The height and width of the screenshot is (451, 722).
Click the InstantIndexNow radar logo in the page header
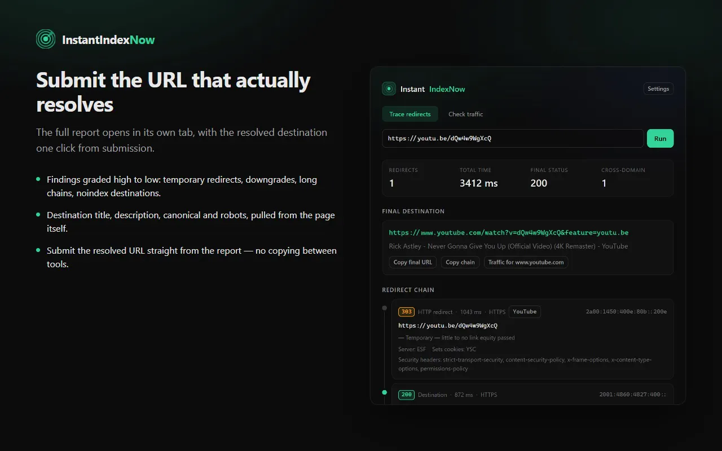46,39
